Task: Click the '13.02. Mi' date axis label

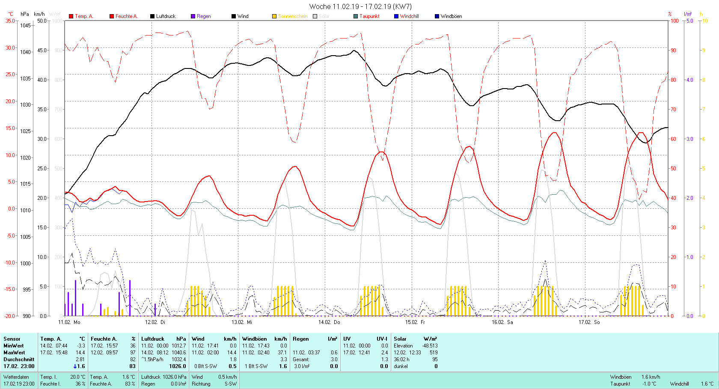Action: [x=242, y=322]
